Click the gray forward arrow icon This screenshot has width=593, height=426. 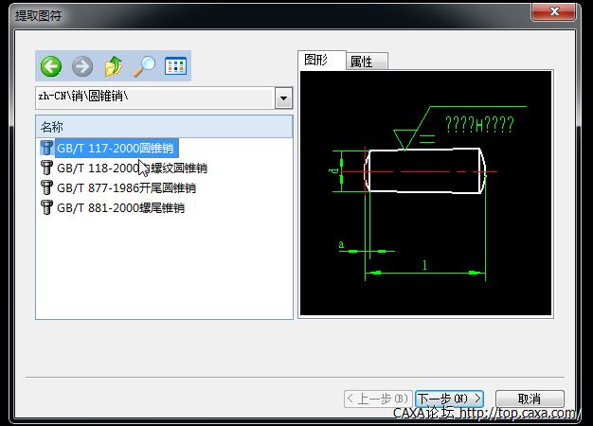[x=82, y=66]
